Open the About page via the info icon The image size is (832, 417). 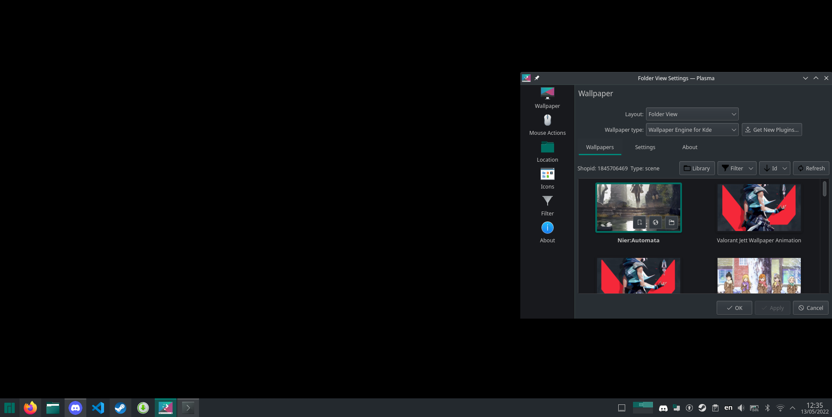[x=547, y=232]
